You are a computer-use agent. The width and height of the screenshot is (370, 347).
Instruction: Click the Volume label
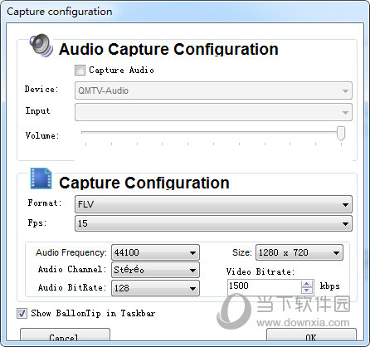(x=42, y=135)
